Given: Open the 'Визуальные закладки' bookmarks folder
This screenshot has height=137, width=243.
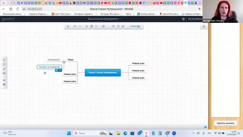Looking at the screenshot, I should 14,14.
